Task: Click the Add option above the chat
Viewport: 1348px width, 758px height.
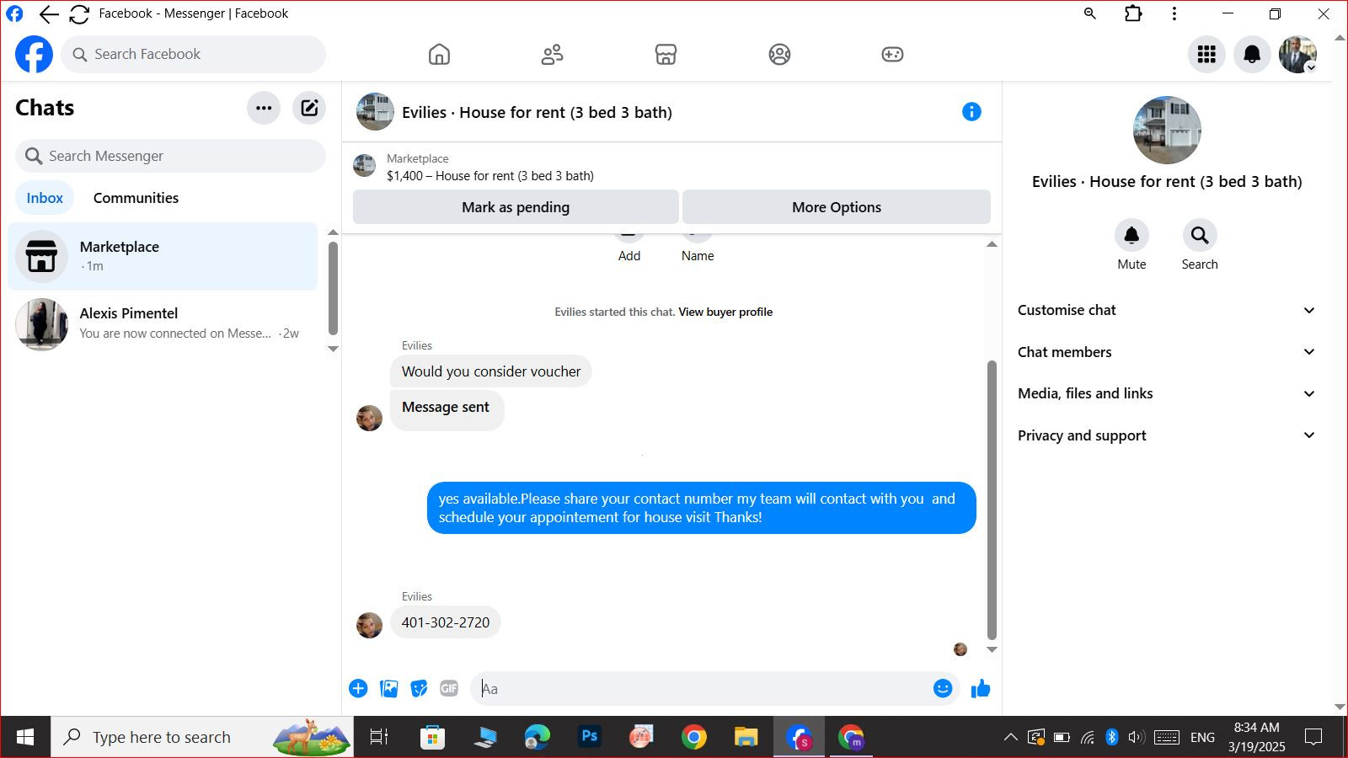Action: coord(629,256)
